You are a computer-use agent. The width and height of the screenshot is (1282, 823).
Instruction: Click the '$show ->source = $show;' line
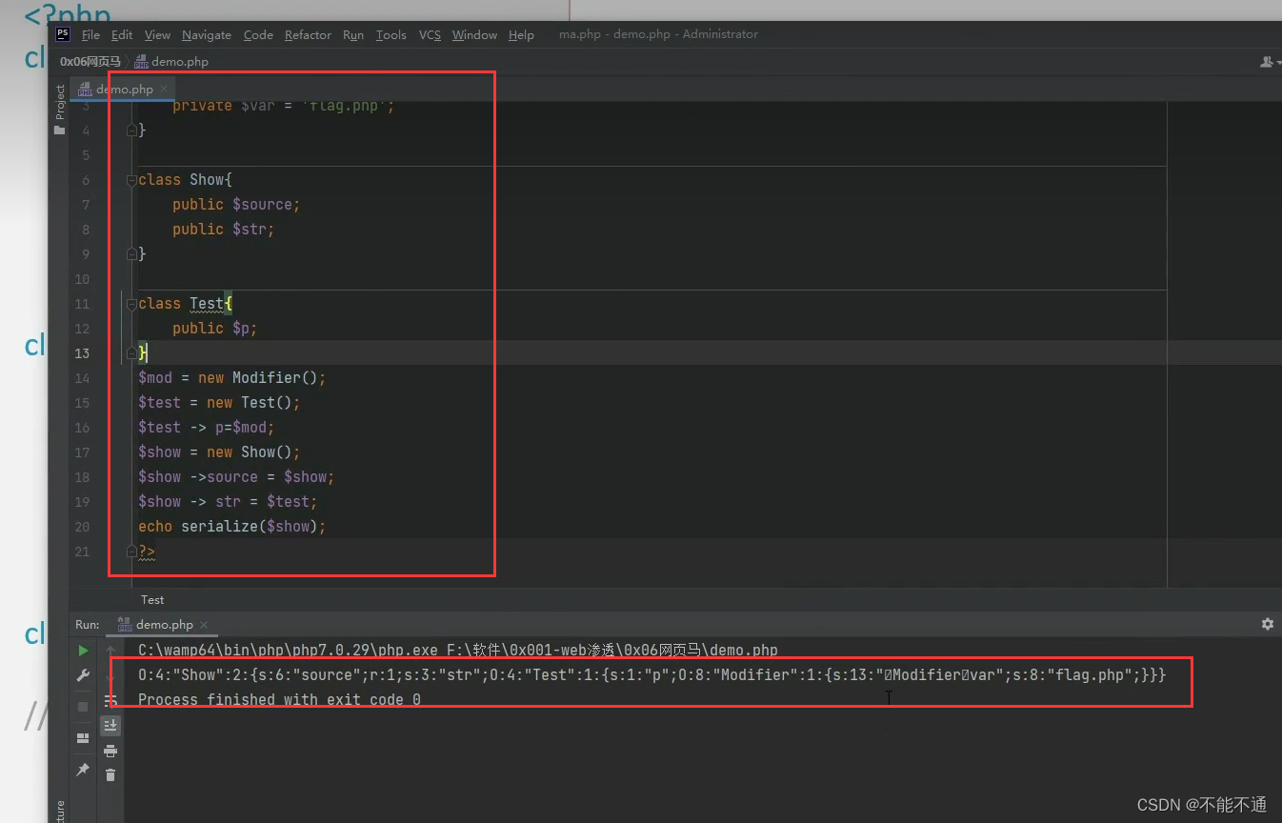tap(236, 477)
